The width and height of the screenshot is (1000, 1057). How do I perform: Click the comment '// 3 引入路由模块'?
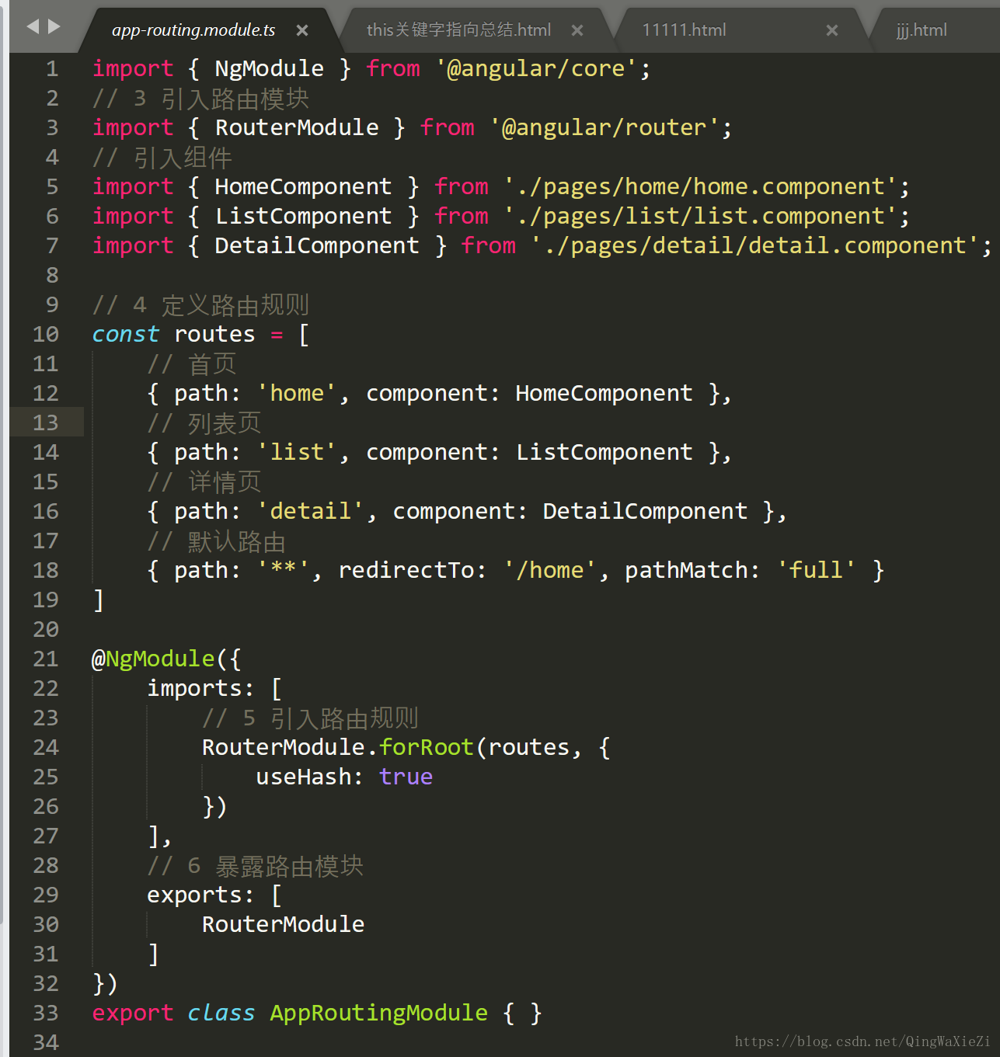point(200,99)
